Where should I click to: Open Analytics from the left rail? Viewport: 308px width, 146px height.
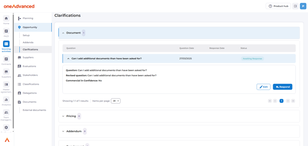(6, 99)
